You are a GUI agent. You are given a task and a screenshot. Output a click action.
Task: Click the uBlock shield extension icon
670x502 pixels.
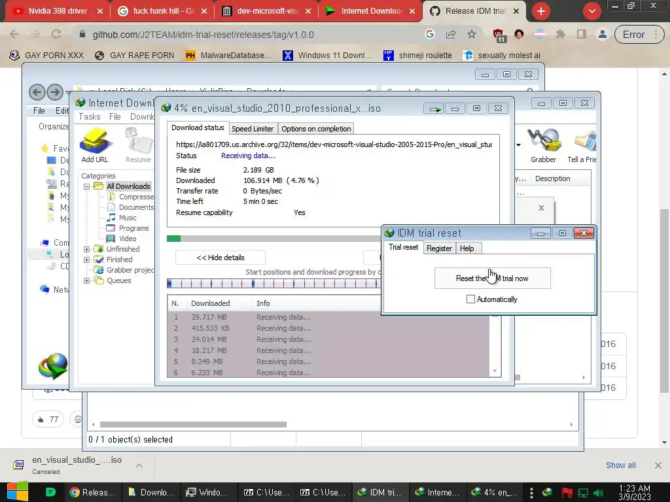[x=498, y=35]
